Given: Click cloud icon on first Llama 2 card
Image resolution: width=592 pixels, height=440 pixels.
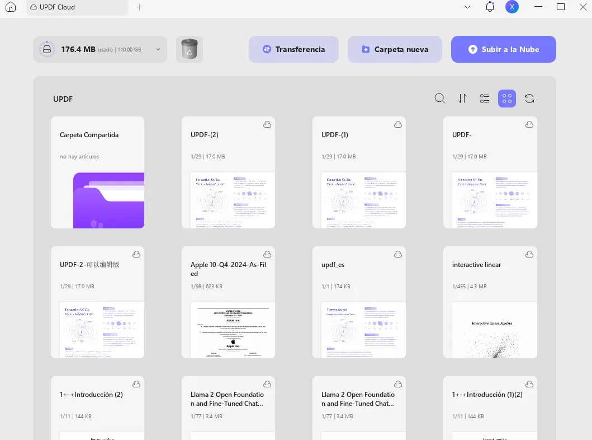Looking at the screenshot, I should point(267,384).
